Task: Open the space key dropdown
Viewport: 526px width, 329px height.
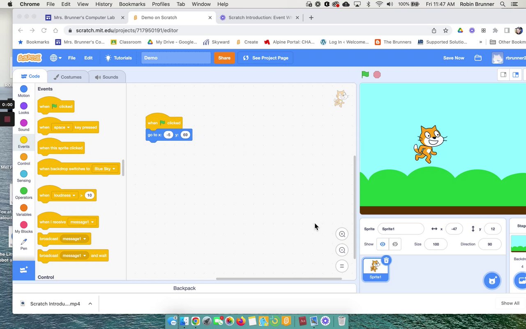Action: (x=62, y=127)
